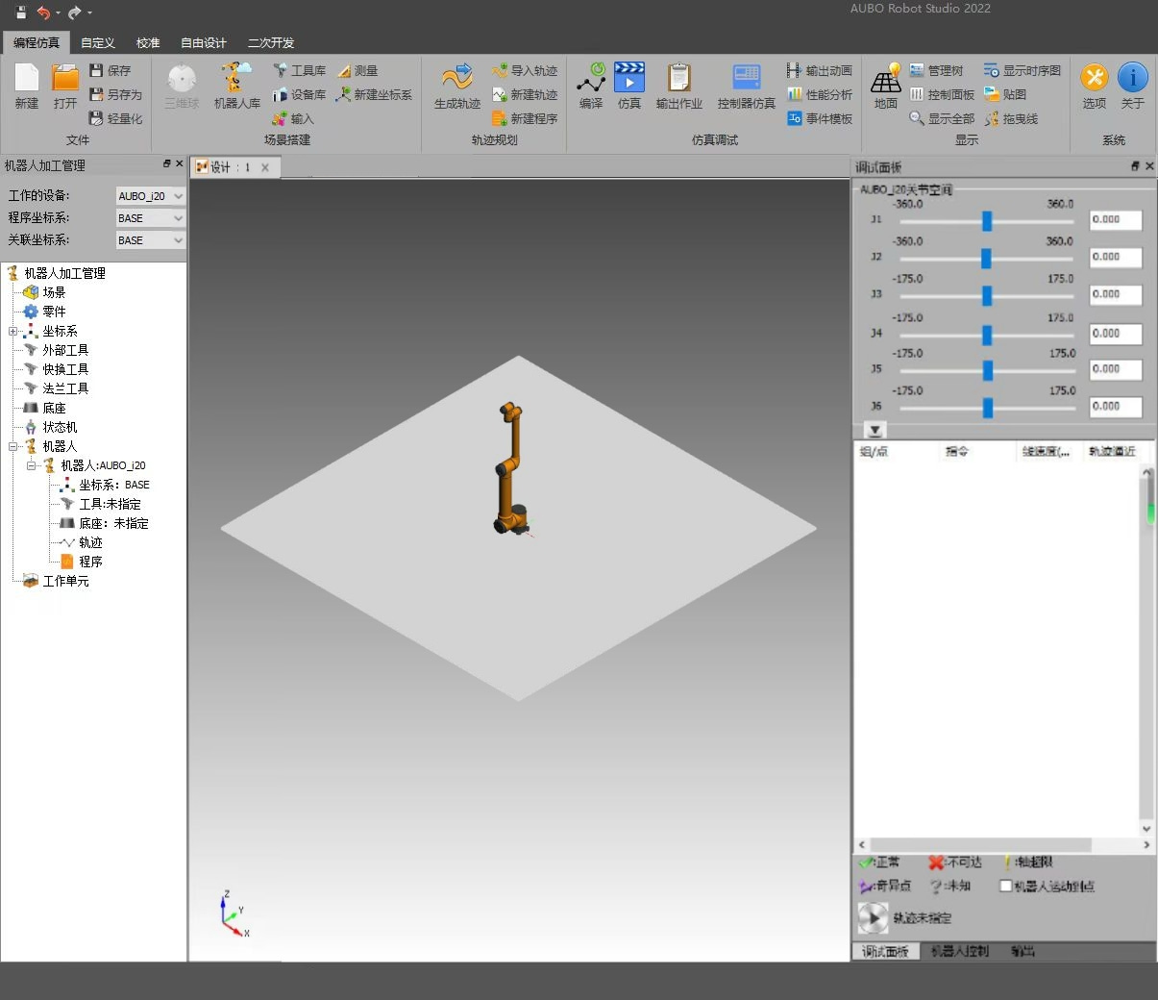This screenshot has height=1000, width=1158.
Task: Click redo in the quick access toolbar
Action: point(75,12)
